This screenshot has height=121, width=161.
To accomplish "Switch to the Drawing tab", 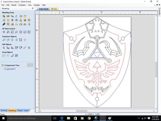I will click(4, 111).
